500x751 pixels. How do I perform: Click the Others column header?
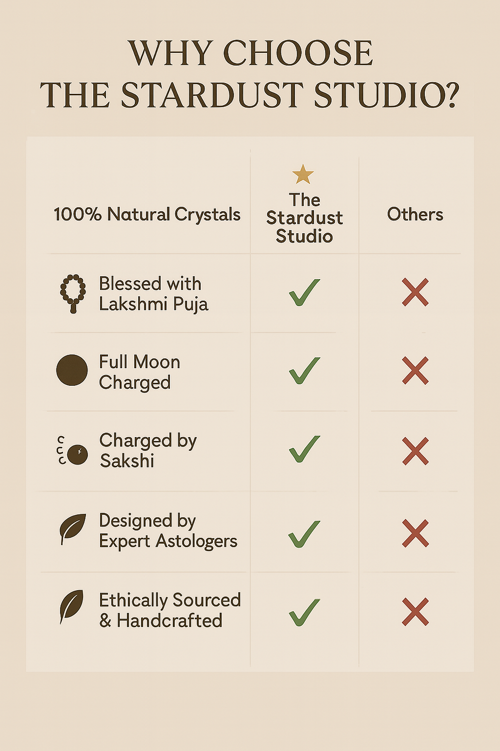coord(415,215)
